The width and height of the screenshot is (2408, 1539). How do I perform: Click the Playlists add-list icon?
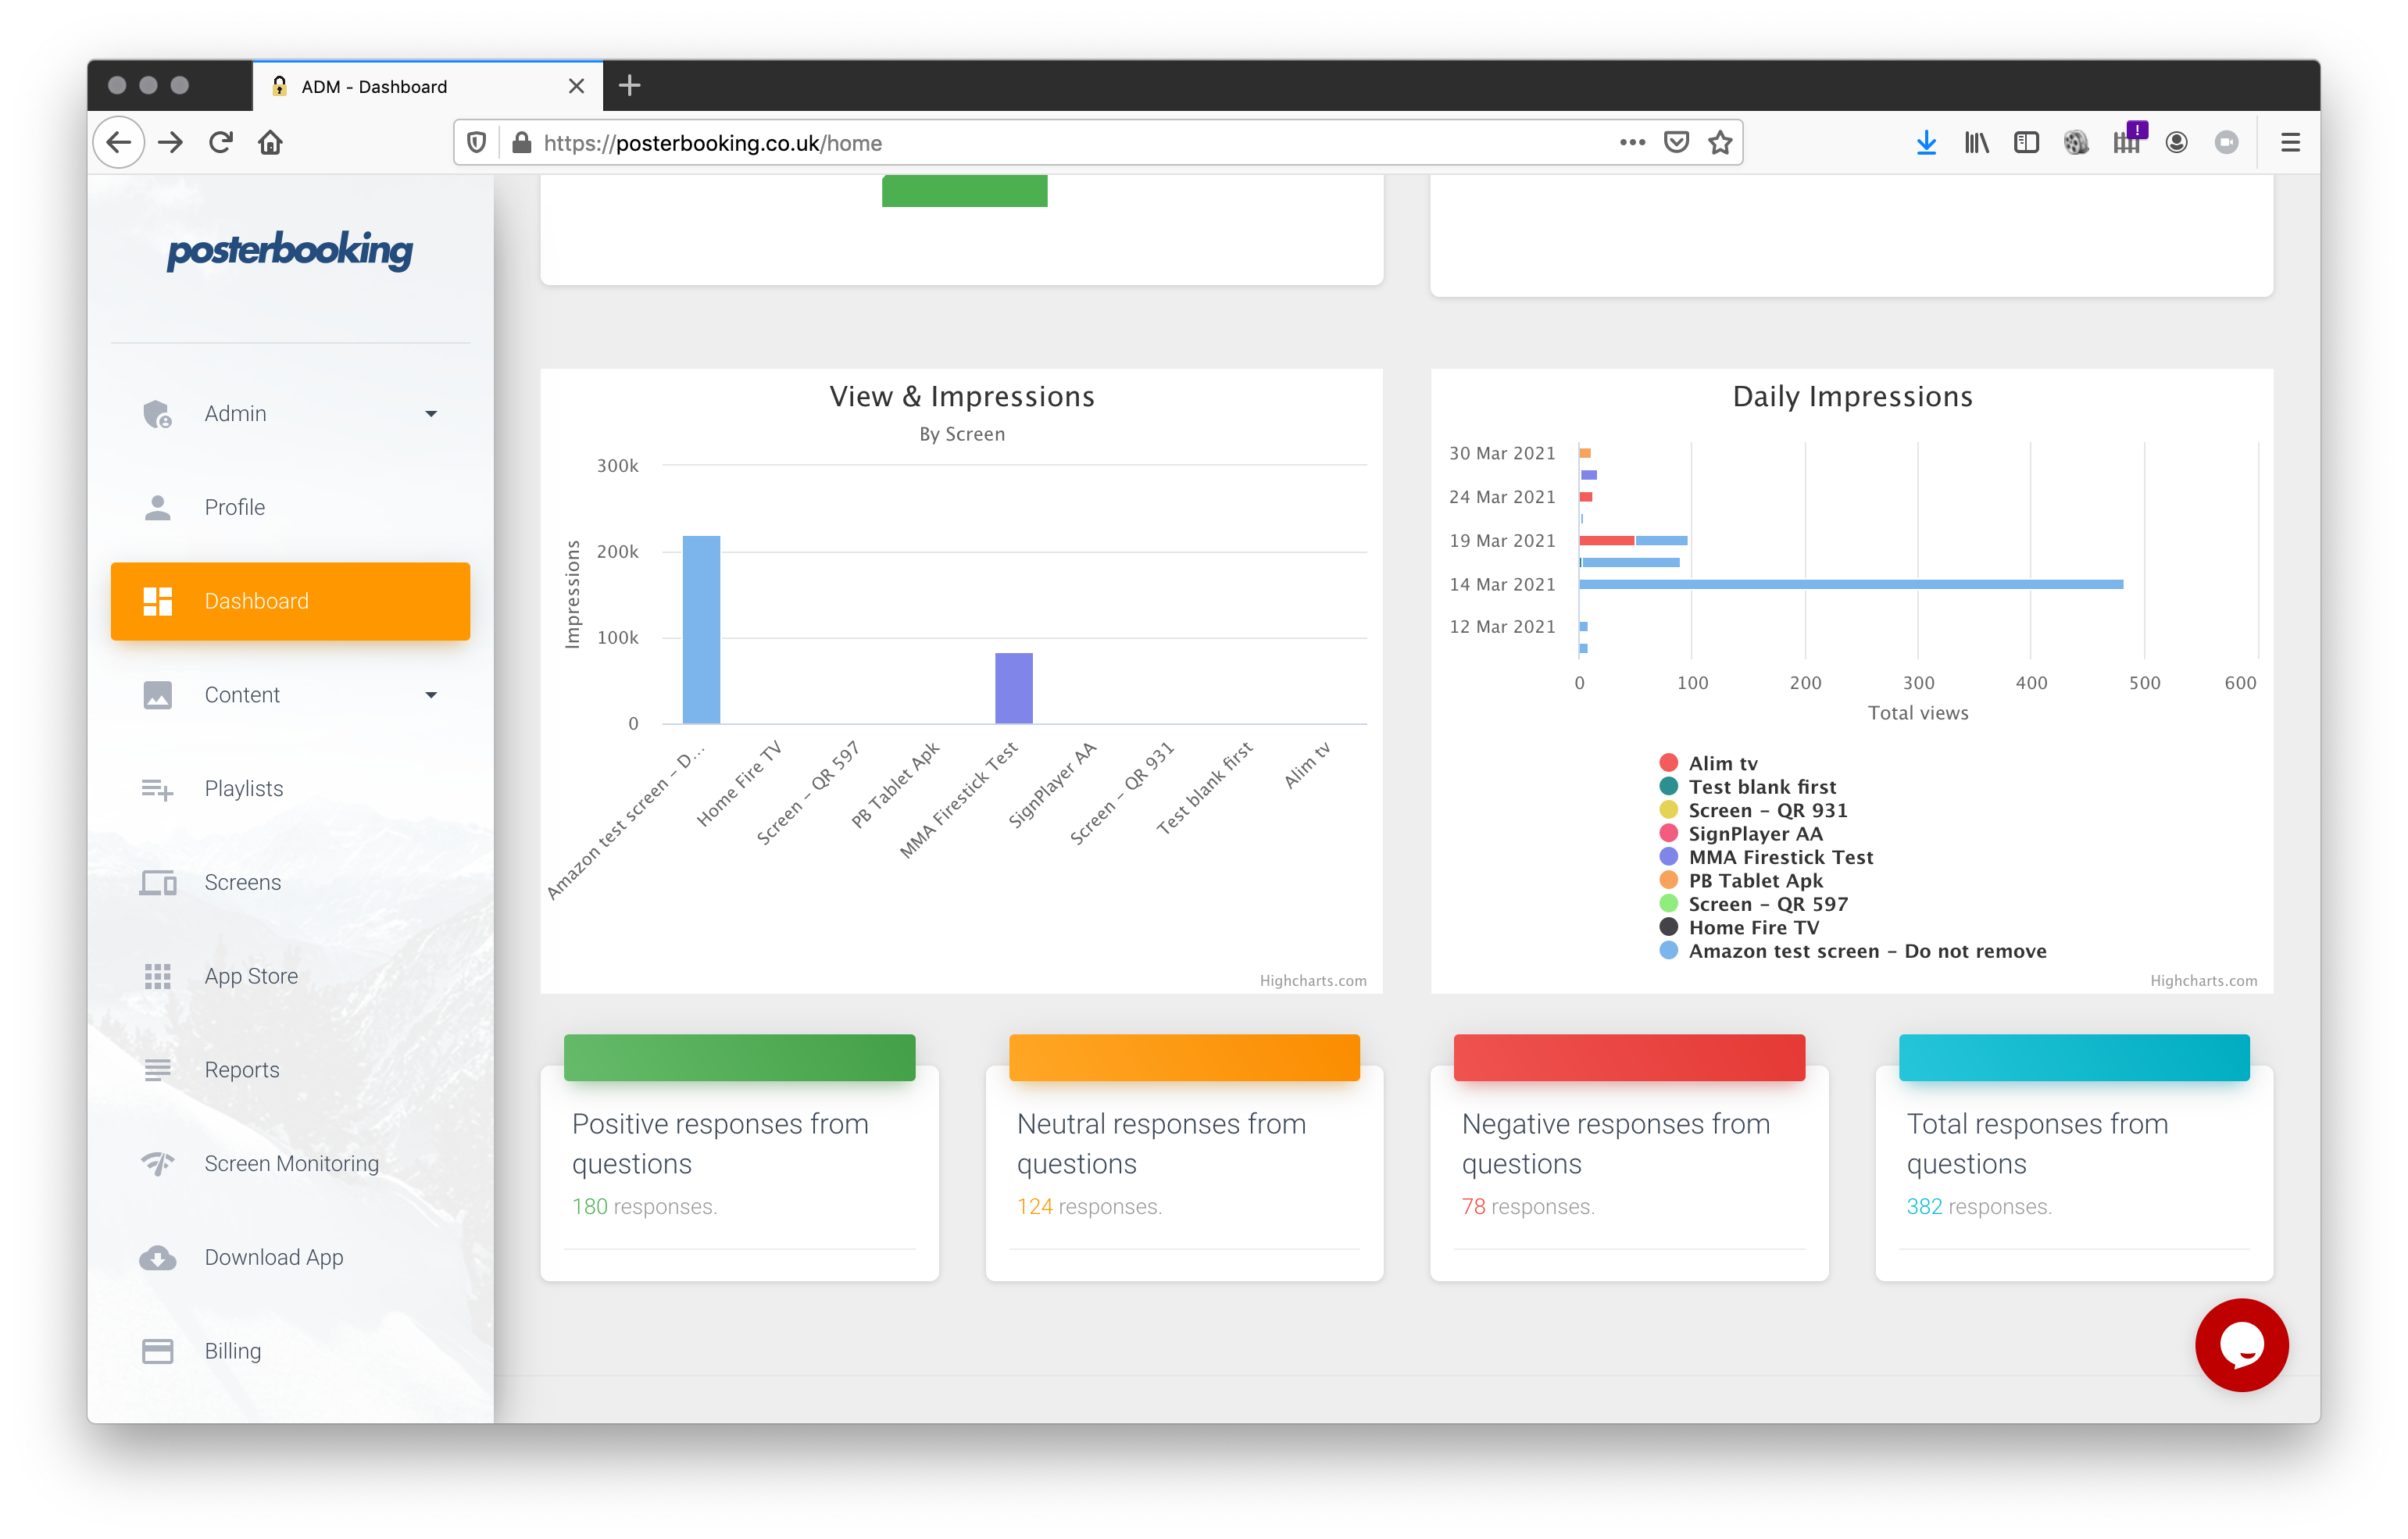click(x=157, y=789)
